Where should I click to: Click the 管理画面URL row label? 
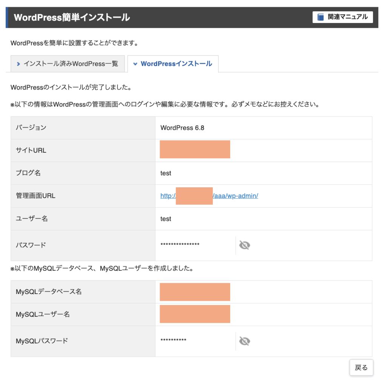click(x=35, y=196)
